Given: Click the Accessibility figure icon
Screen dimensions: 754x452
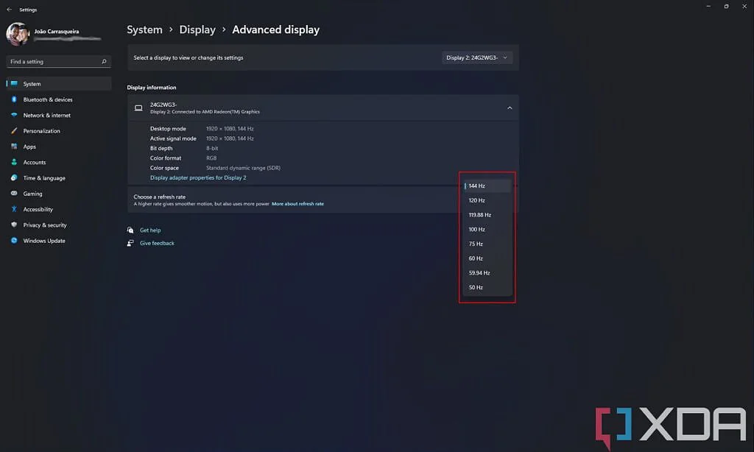Looking at the screenshot, I should click(x=14, y=209).
